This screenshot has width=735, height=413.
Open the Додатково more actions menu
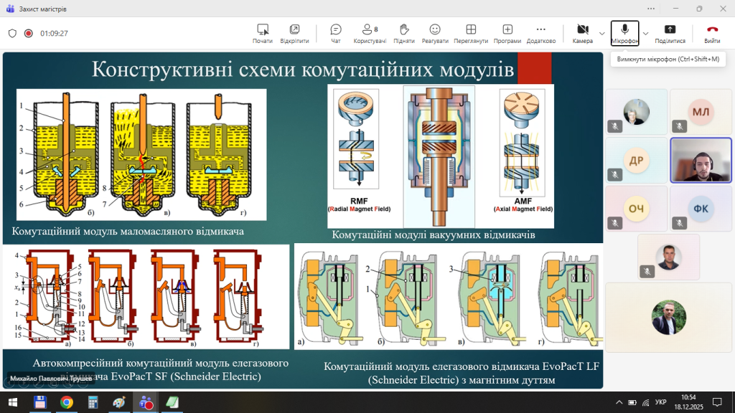[541, 33]
